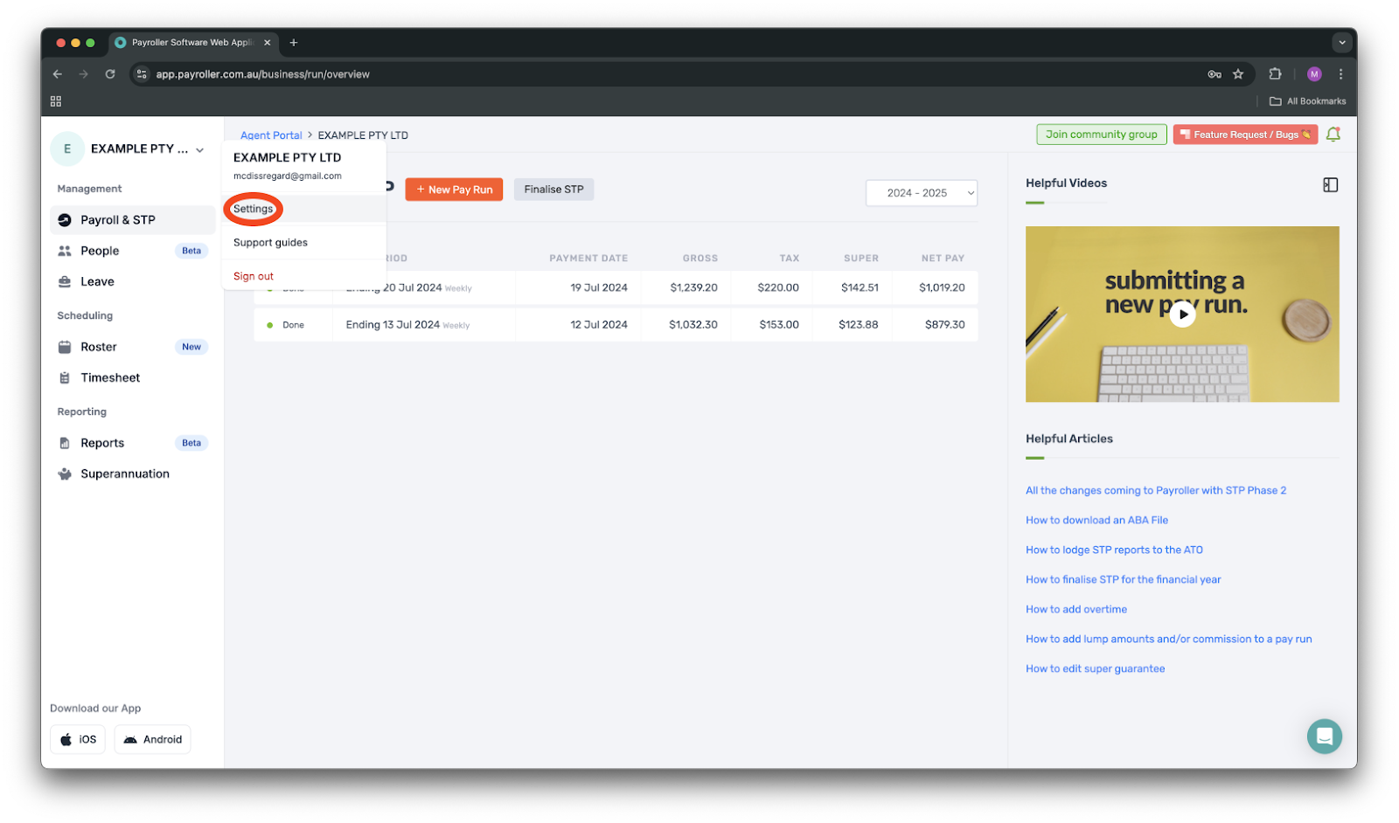Click the Timesheet clipboard icon
This screenshot has height=823, width=1399.
65,377
